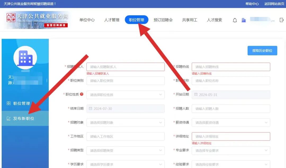Image resolution: width=286 pixels, height=168 pixels.
Task: Open the 预订招聘会 menu item
Action: [164, 20]
